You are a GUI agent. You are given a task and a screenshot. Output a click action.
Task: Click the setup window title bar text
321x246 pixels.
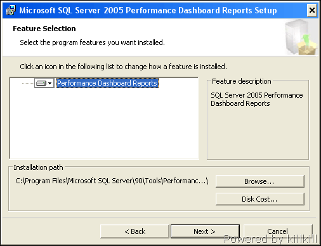(x=148, y=10)
